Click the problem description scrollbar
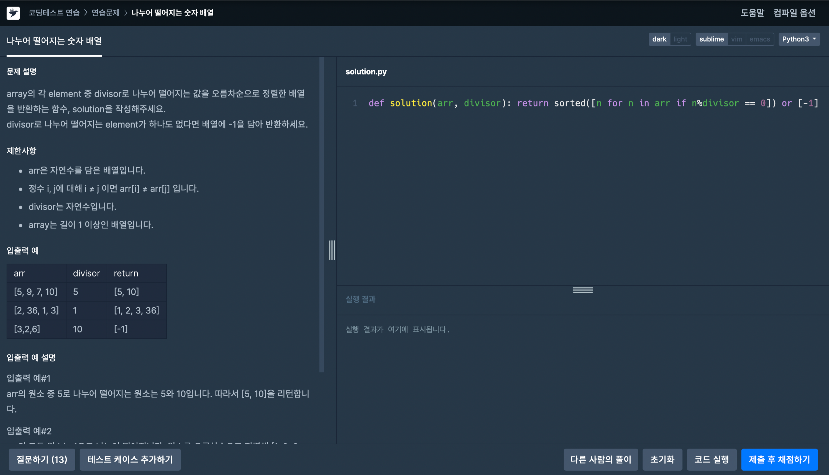Screen dimensions: 829x475 (x=321, y=215)
